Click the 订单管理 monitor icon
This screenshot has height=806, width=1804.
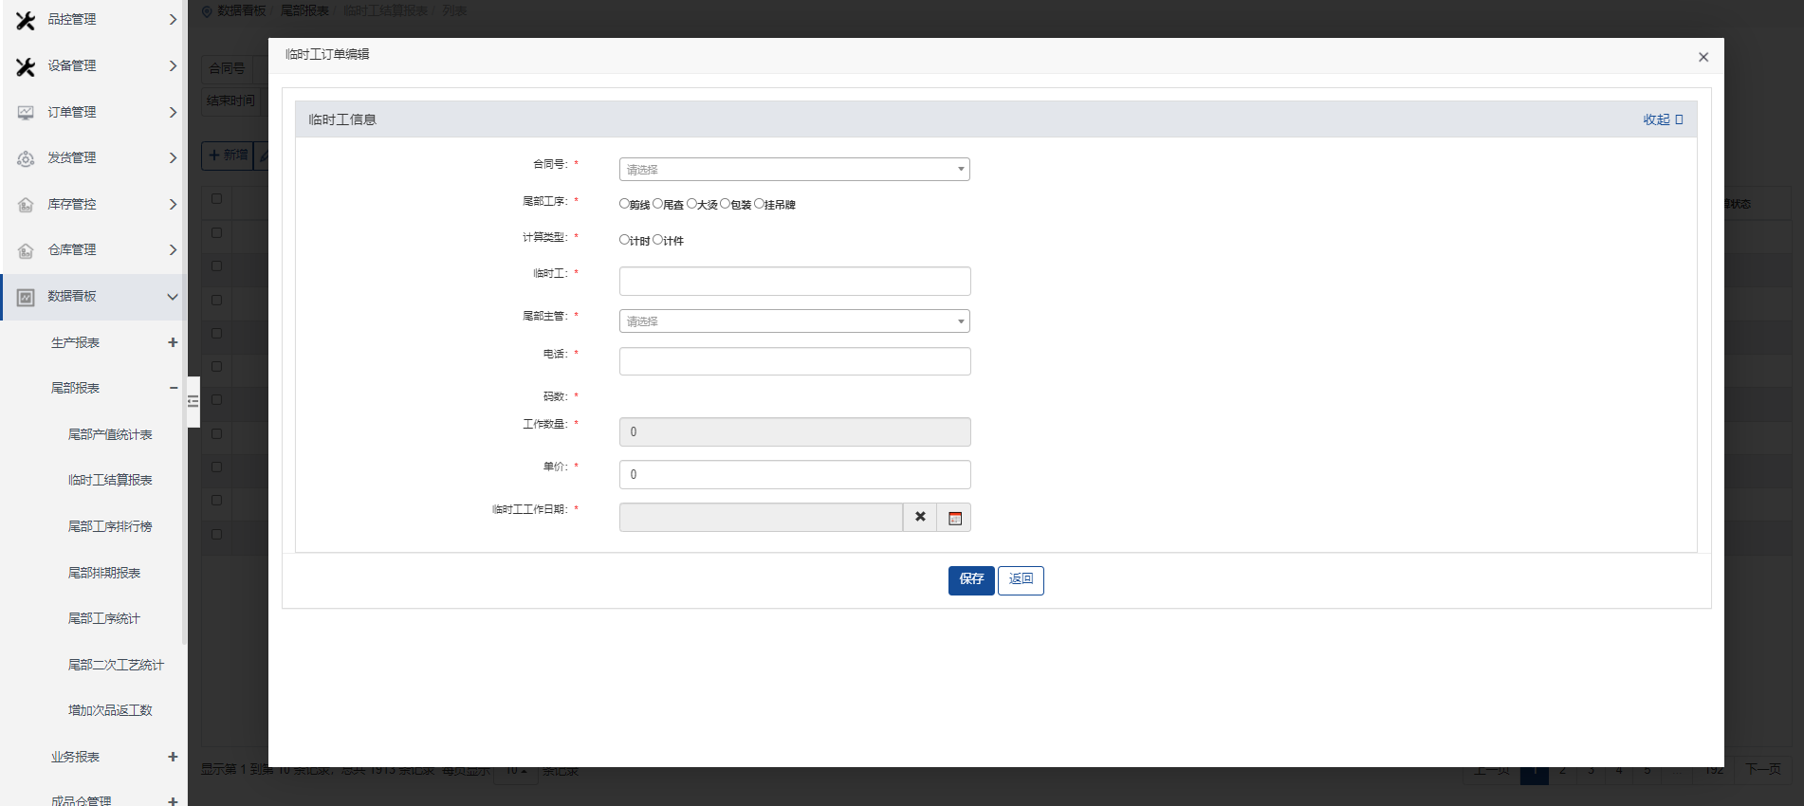[x=26, y=113]
